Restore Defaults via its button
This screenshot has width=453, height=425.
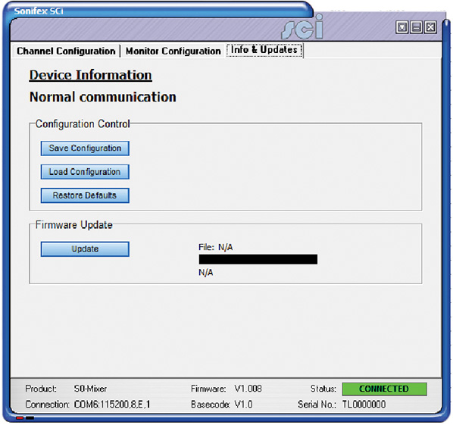point(85,195)
